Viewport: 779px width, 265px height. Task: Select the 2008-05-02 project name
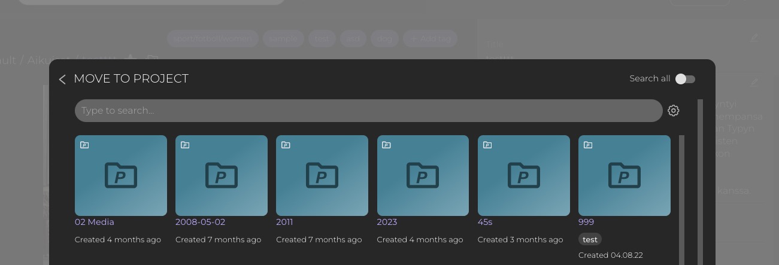tap(200, 222)
